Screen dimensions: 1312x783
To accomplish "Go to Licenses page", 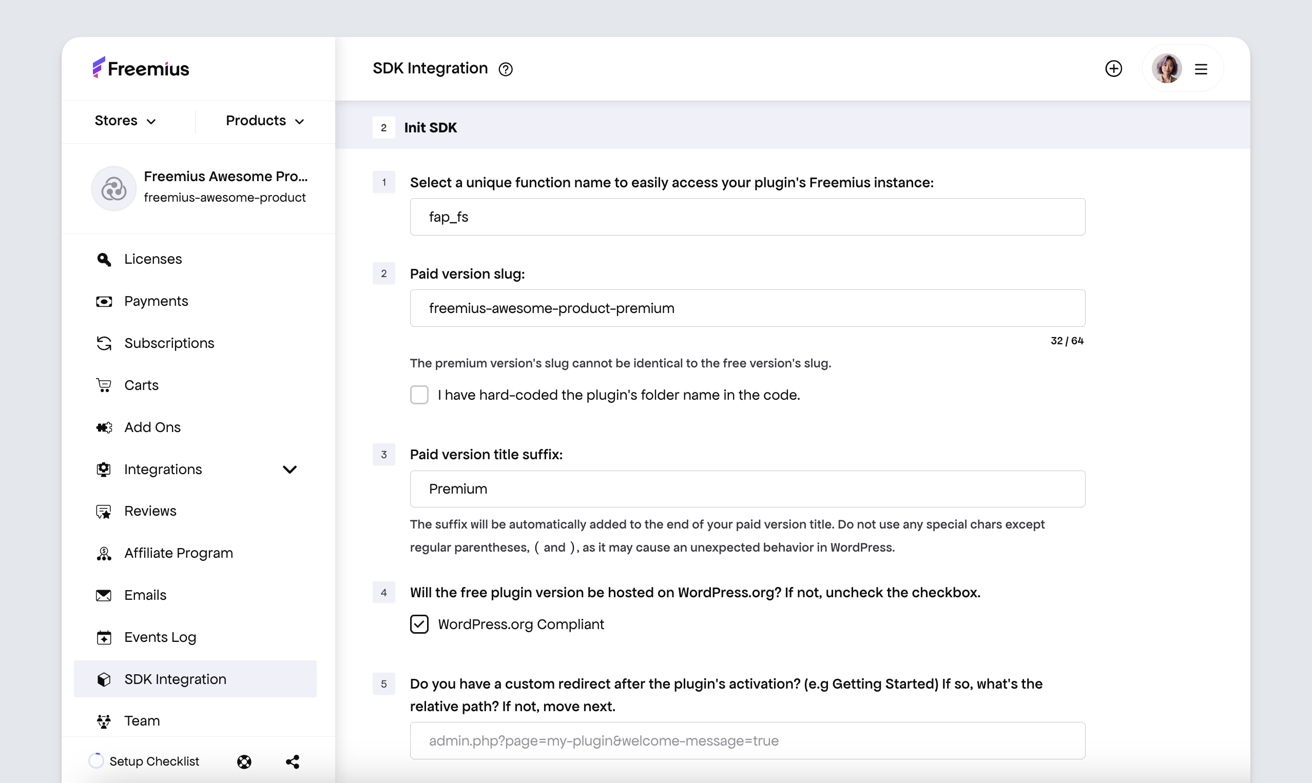I will [153, 259].
